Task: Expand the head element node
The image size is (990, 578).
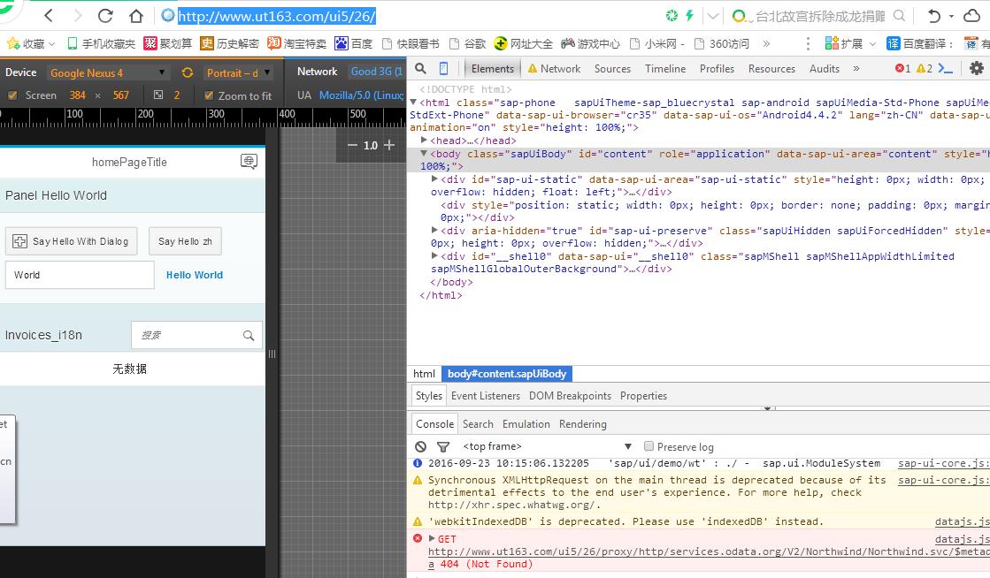Action: click(x=425, y=141)
